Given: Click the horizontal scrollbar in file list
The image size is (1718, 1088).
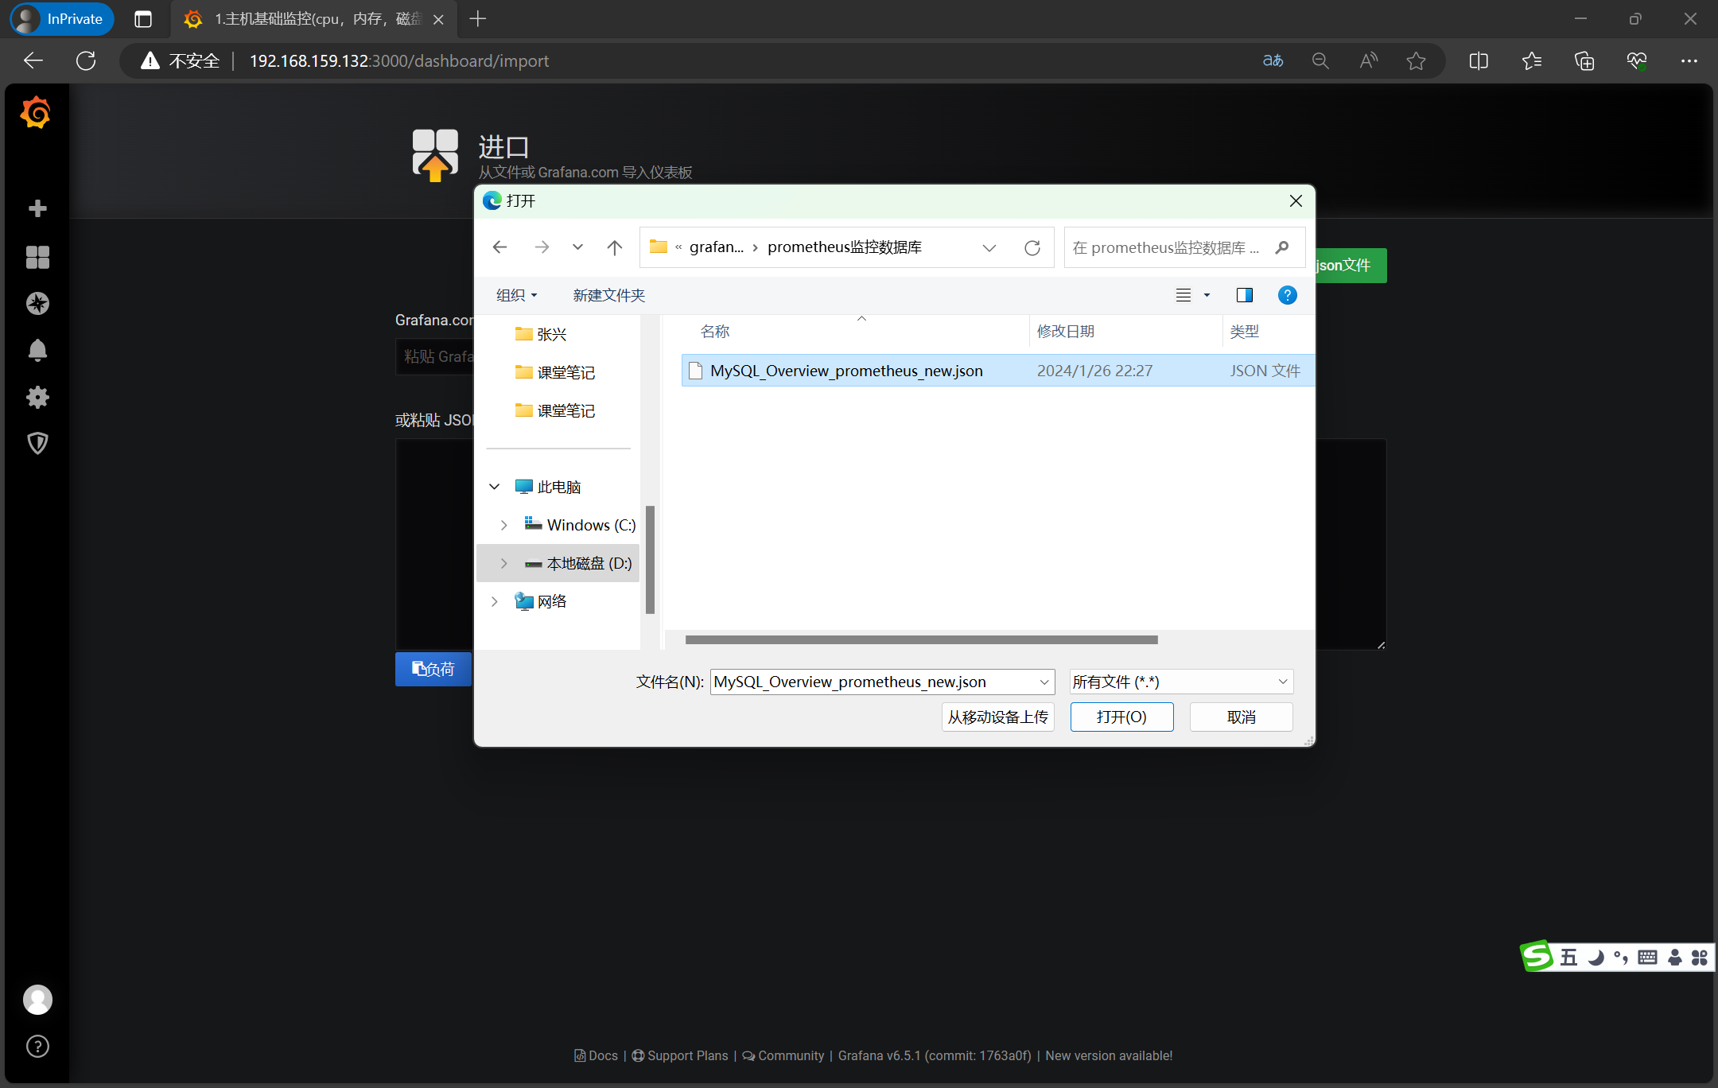Looking at the screenshot, I should (920, 639).
